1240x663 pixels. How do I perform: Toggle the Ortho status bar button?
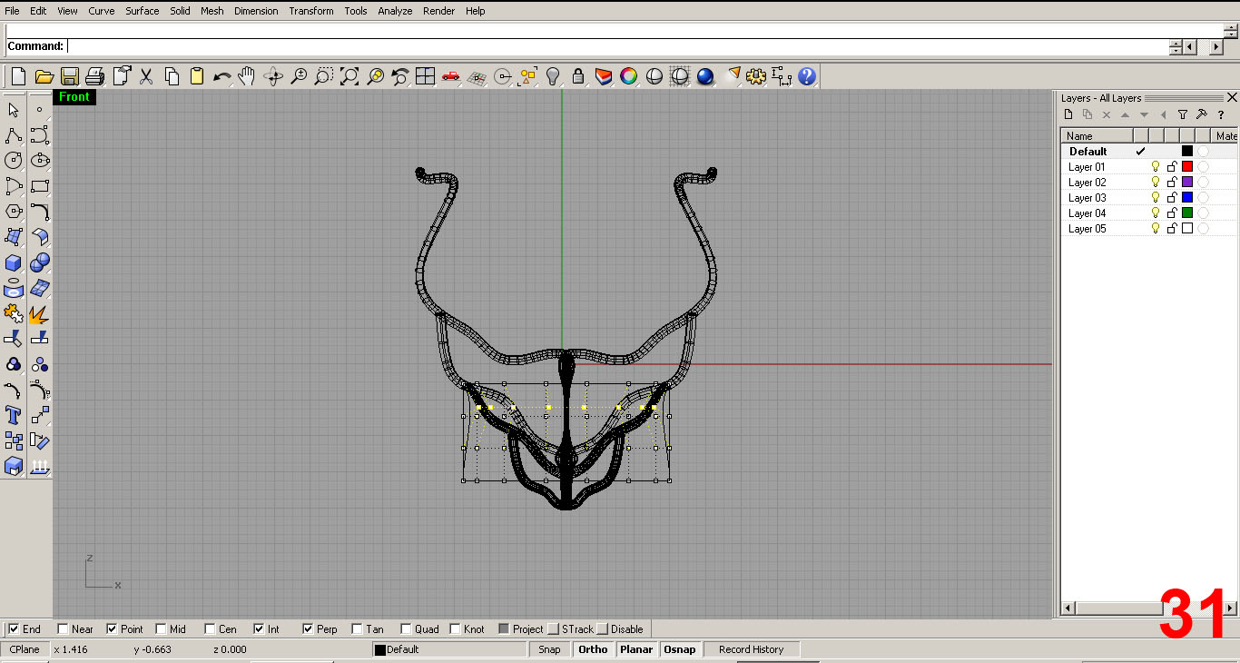593,649
